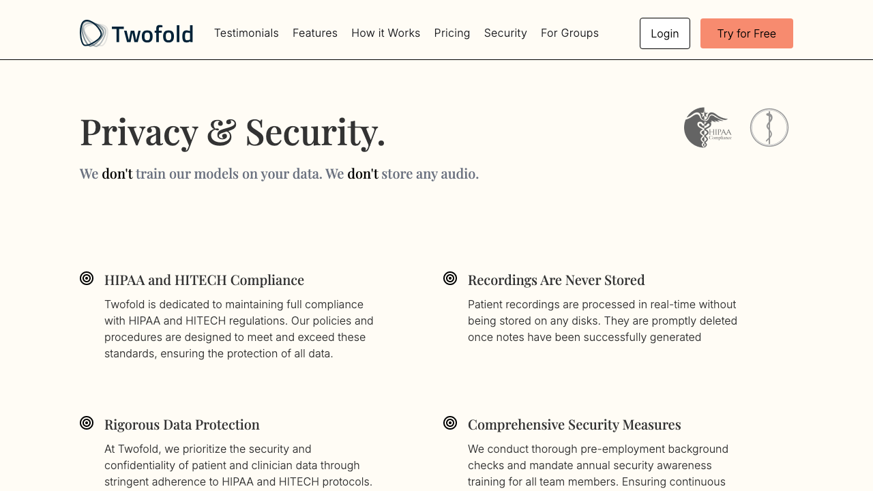
Task: Click the Privacy & Security heading
Action: [233, 132]
